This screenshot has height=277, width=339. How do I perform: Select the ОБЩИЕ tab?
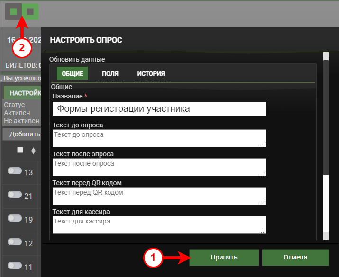pos(72,73)
